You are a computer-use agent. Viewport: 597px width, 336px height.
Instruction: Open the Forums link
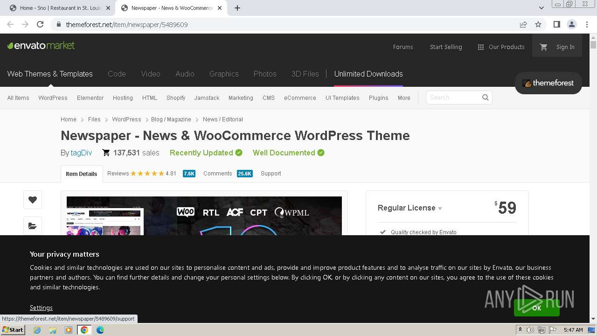point(403,47)
